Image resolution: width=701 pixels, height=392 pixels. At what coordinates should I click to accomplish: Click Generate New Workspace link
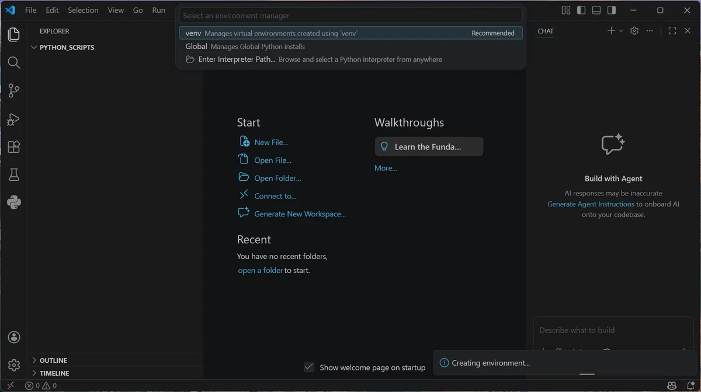pyautogui.click(x=300, y=214)
